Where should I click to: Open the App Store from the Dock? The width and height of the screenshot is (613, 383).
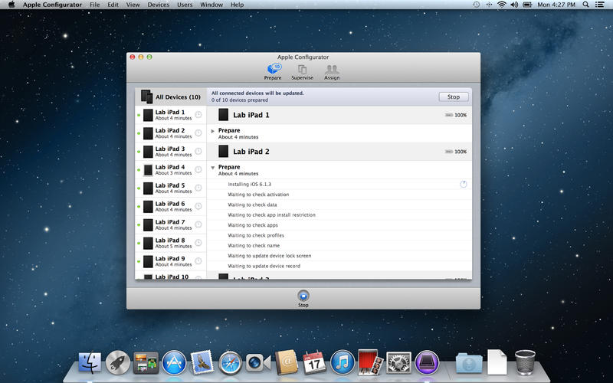click(x=175, y=362)
